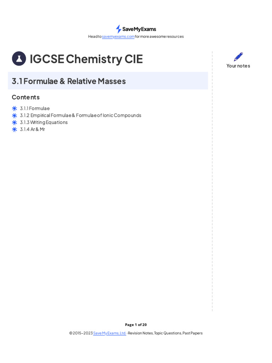This screenshot has width=272, height=363.
Task: Click the Revision Notes, Topic Questions, Past Papers text
Action: click(x=165, y=333)
